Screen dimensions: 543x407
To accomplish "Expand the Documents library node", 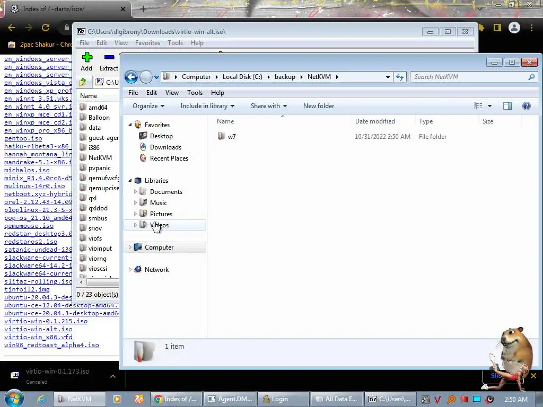I will 135,191.
